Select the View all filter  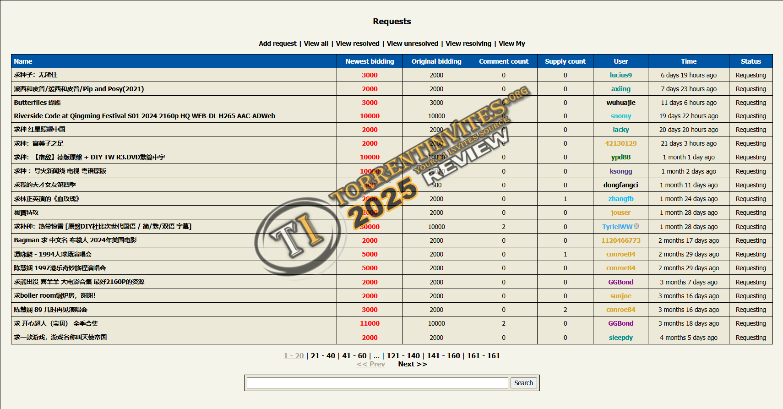[x=316, y=44]
